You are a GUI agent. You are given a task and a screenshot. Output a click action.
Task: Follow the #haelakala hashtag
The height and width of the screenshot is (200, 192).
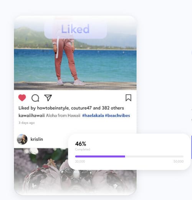coord(93,115)
